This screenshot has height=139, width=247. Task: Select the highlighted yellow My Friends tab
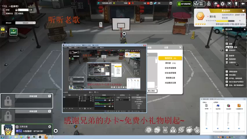(170, 58)
